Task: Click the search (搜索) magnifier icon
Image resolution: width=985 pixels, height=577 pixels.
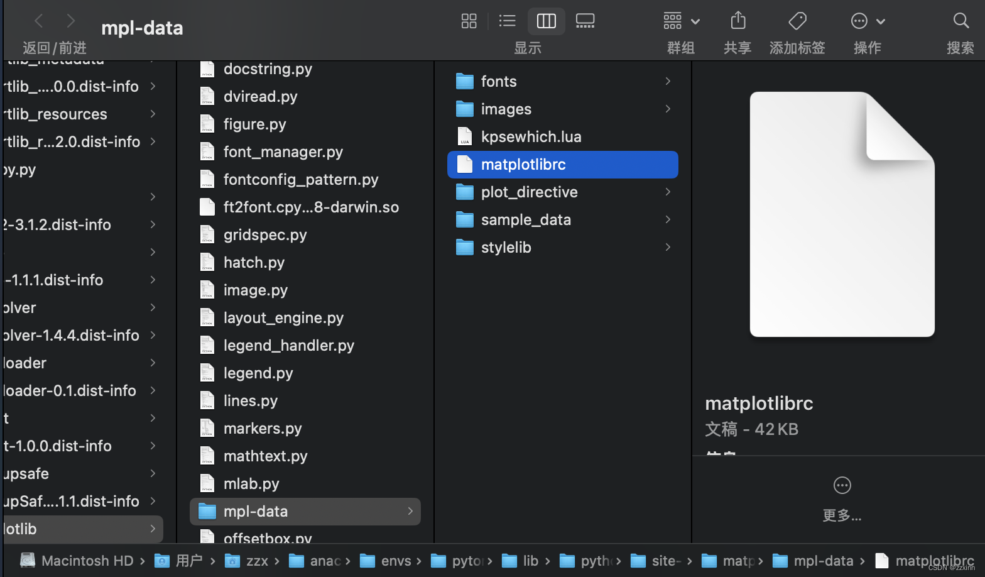Action: 961,21
